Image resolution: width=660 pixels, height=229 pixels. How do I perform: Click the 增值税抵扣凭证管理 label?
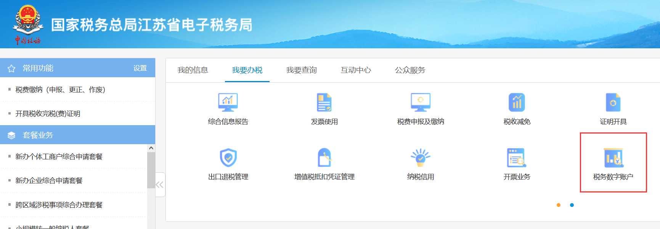[324, 177]
